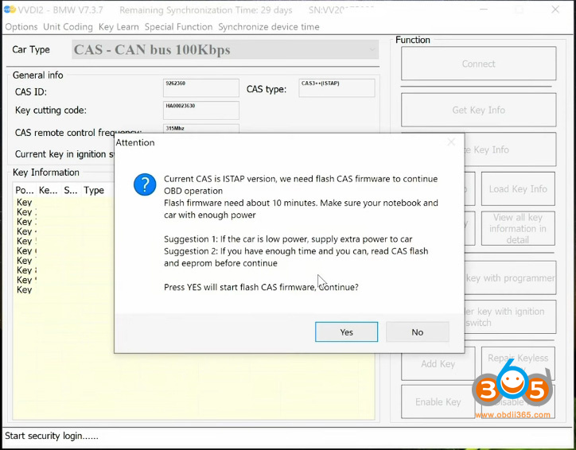Open the Special Function menu
The width and height of the screenshot is (576, 450).
pyautogui.click(x=179, y=26)
